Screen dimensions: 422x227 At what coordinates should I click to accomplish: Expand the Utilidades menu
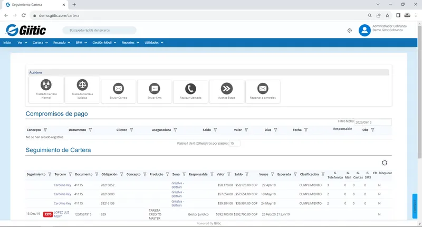click(x=154, y=43)
